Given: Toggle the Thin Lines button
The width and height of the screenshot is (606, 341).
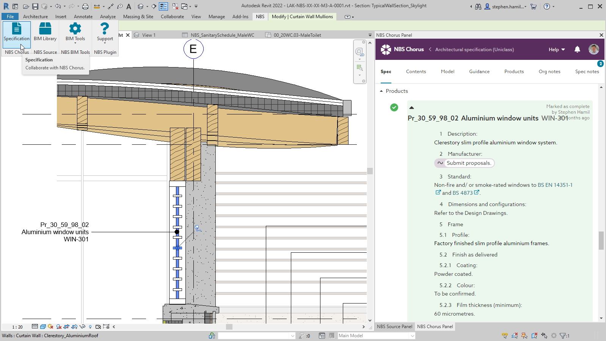Looking at the screenshot, I should point(163,6).
